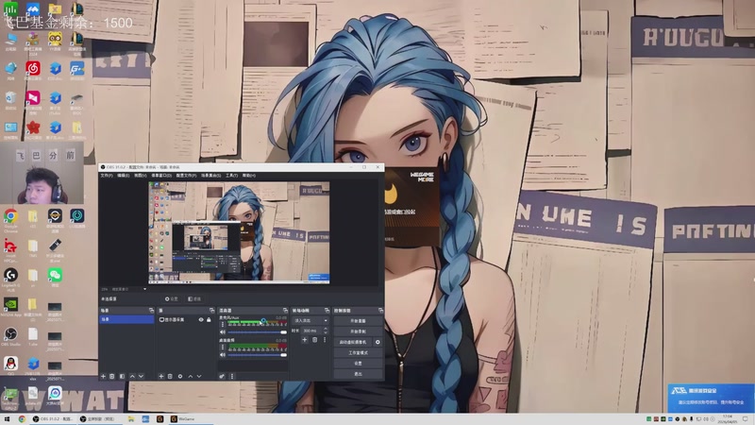Image resolution: width=755 pixels, height=425 pixels.
Task: Open source Properties button above the docks
Action: [172, 299]
